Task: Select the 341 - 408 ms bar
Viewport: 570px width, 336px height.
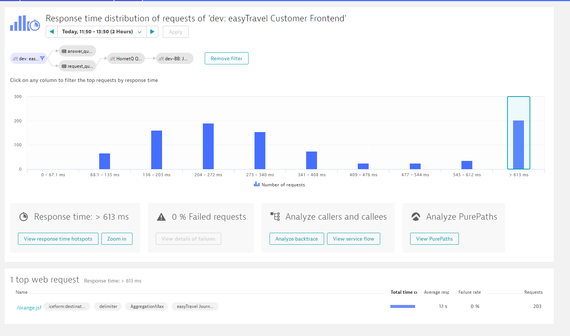Action: coord(311,160)
